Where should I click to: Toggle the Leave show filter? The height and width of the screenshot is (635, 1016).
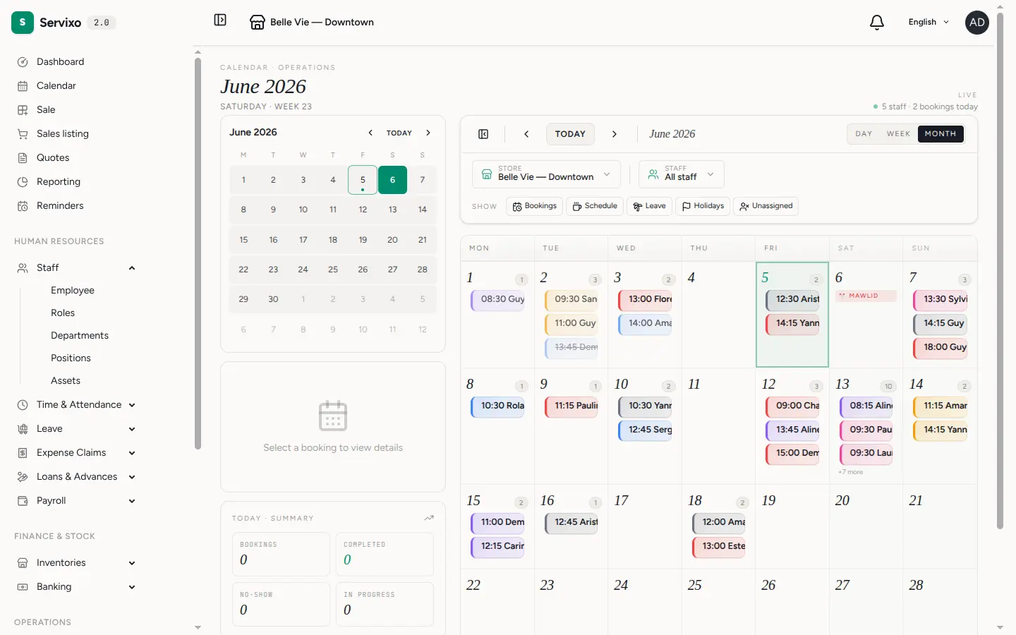[649, 206]
